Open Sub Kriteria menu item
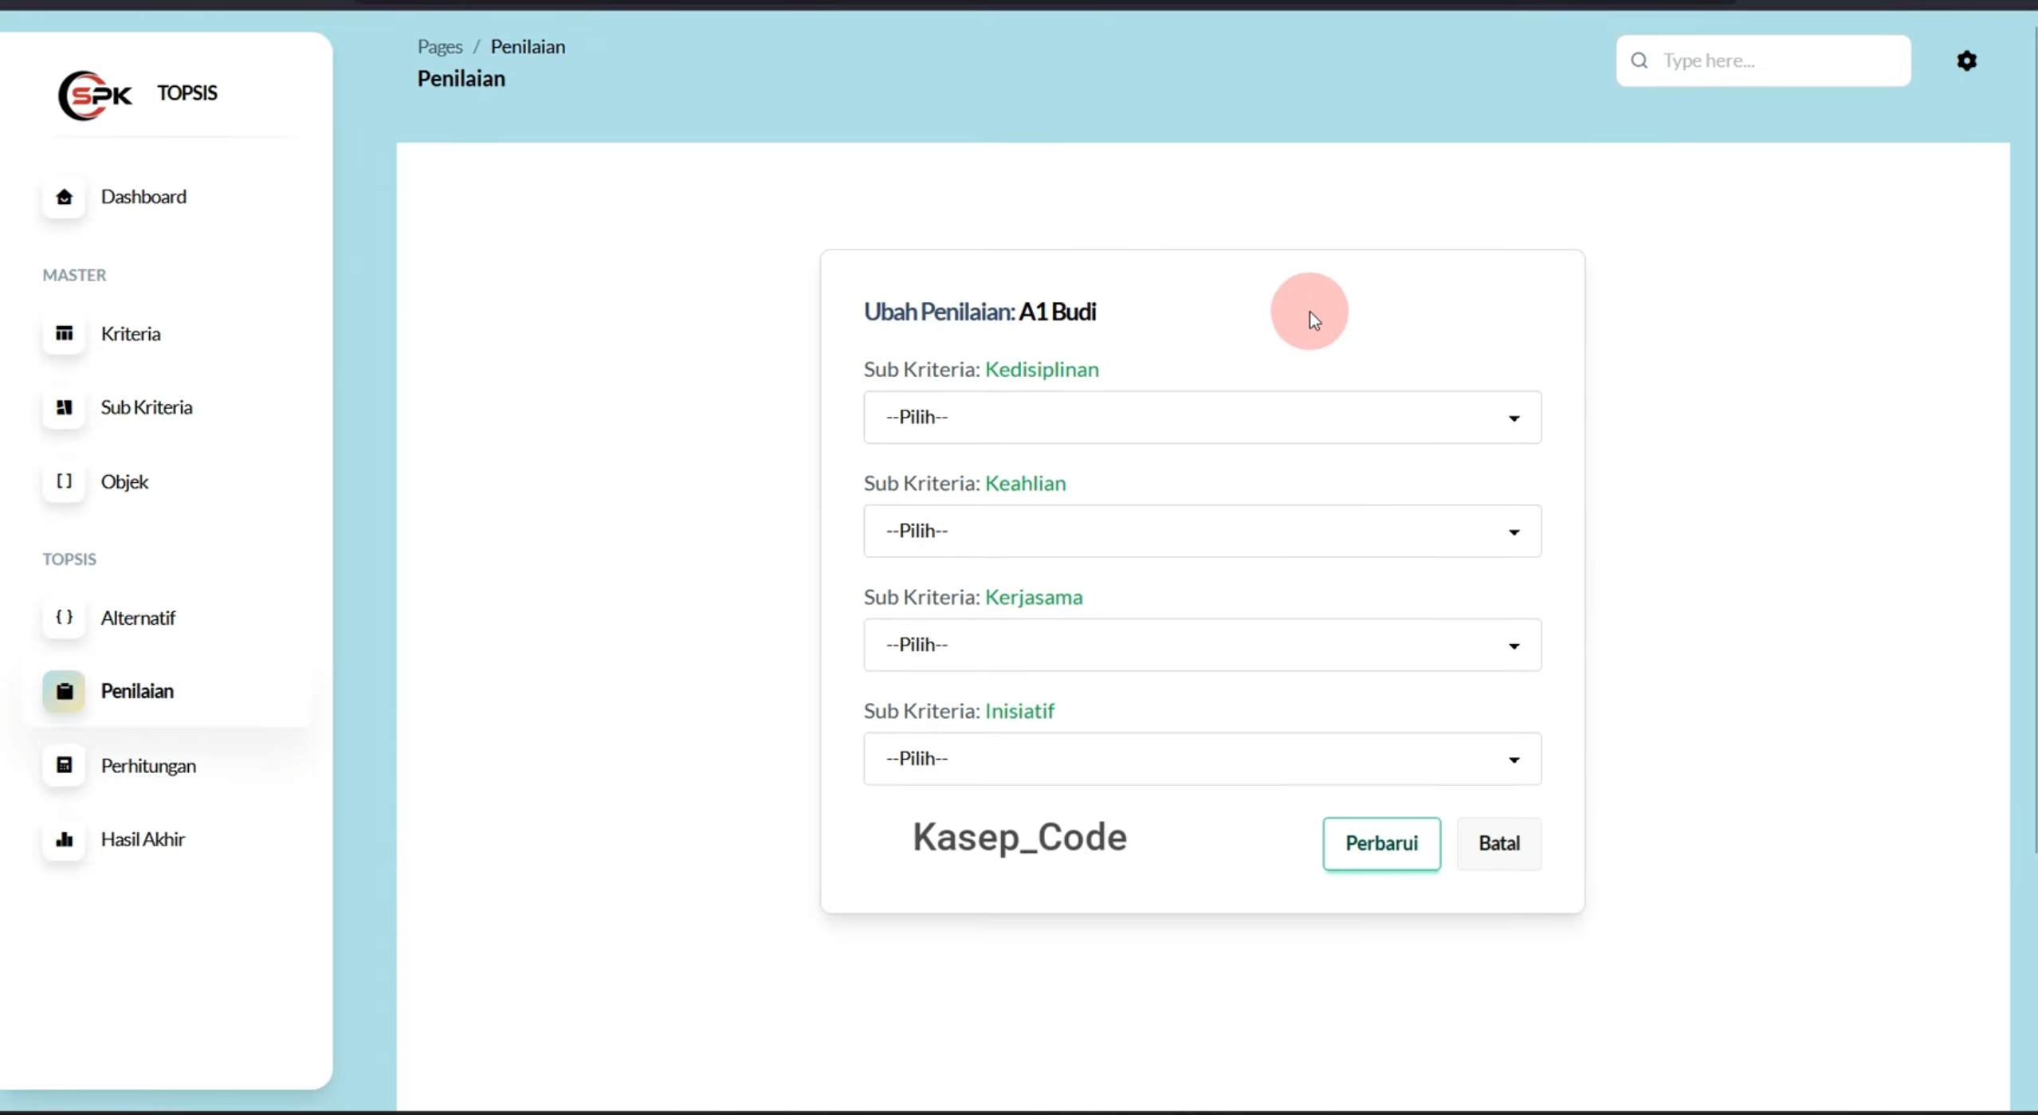The image size is (2038, 1115). [x=147, y=407]
